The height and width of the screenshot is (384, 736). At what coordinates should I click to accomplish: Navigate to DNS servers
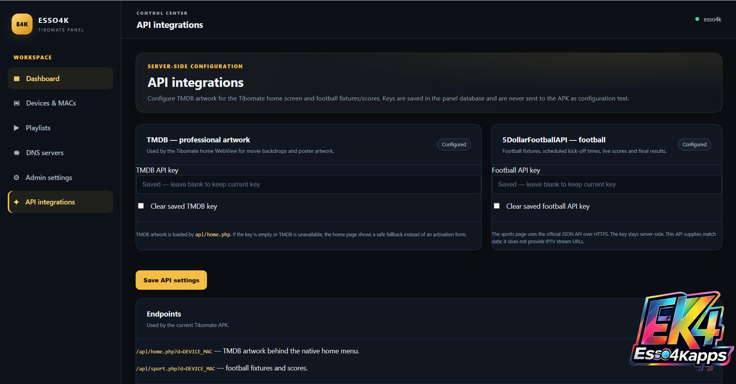(60, 153)
